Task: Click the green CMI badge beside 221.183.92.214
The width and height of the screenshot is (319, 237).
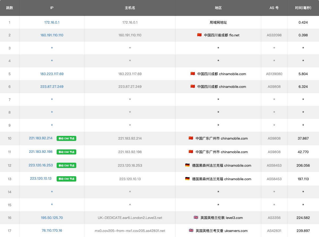Action: 66,138
